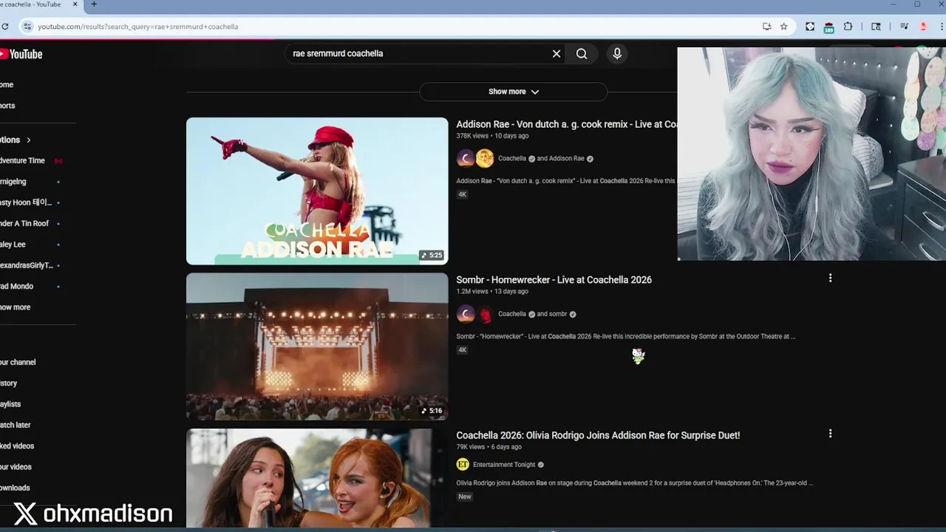The height and width of the screenshot is (532, 946).
Task: Open History in the sidebar
Action: [x=9, y=383]
